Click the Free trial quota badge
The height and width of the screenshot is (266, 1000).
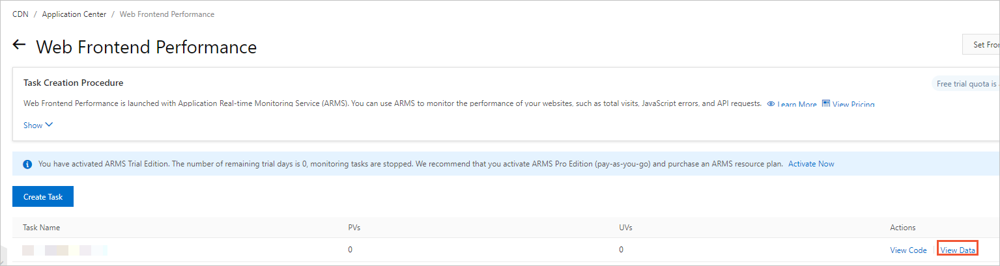(x=965, y=84)
